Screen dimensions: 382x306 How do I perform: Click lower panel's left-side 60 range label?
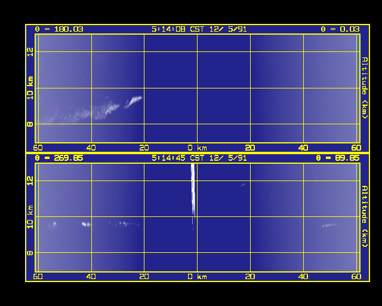tap(38, 277)
